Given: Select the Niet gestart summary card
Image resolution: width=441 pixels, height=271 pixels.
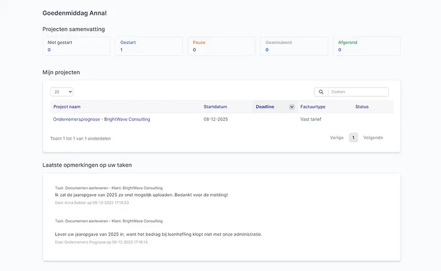Looking at the screenshot, I should (x=77, y=46).
